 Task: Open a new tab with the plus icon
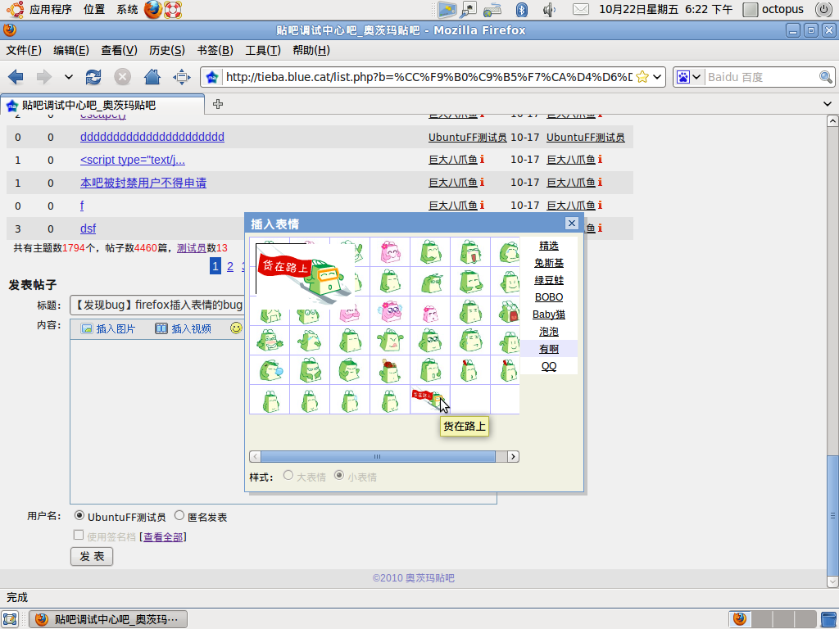coord(218,104)
